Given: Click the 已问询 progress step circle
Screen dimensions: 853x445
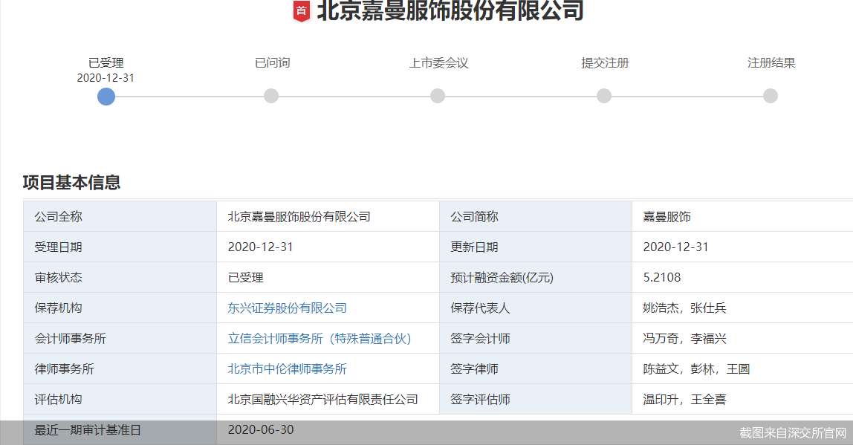Looking at the screenshot, I should tap(271, 97).
